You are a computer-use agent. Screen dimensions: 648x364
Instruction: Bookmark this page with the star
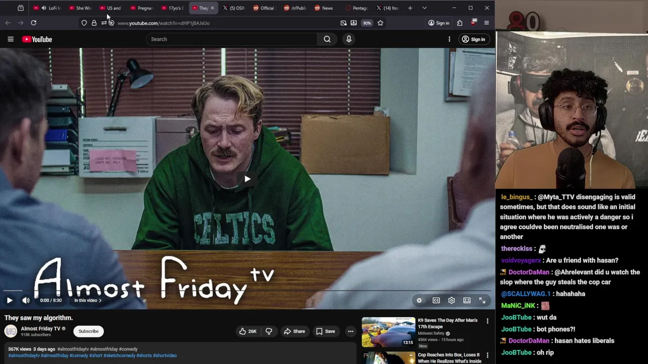pos(380,23)
